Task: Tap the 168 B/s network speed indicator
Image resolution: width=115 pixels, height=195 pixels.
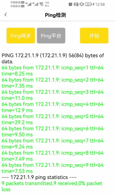Action: [47, 4]
